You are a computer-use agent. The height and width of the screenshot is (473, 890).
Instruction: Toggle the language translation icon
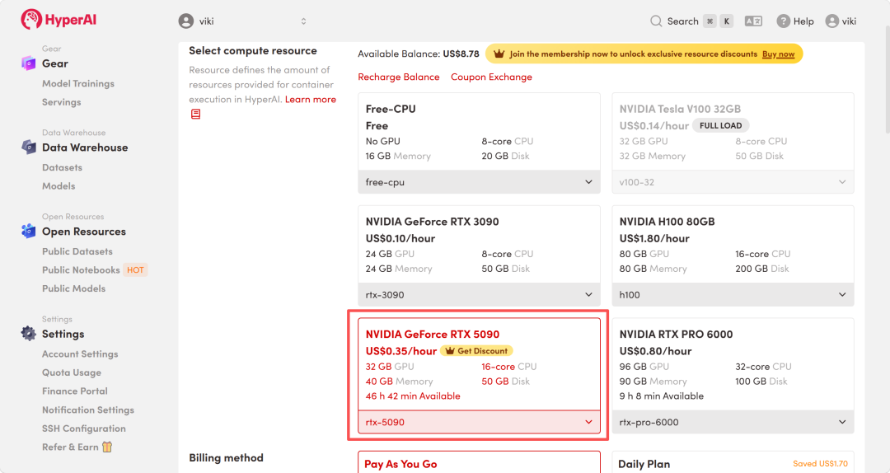[x=753, y=21]
